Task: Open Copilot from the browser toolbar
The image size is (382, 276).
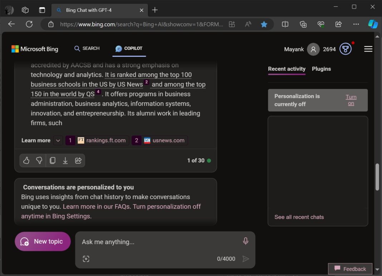Action: pyautogui.click(x=373, y=24)
